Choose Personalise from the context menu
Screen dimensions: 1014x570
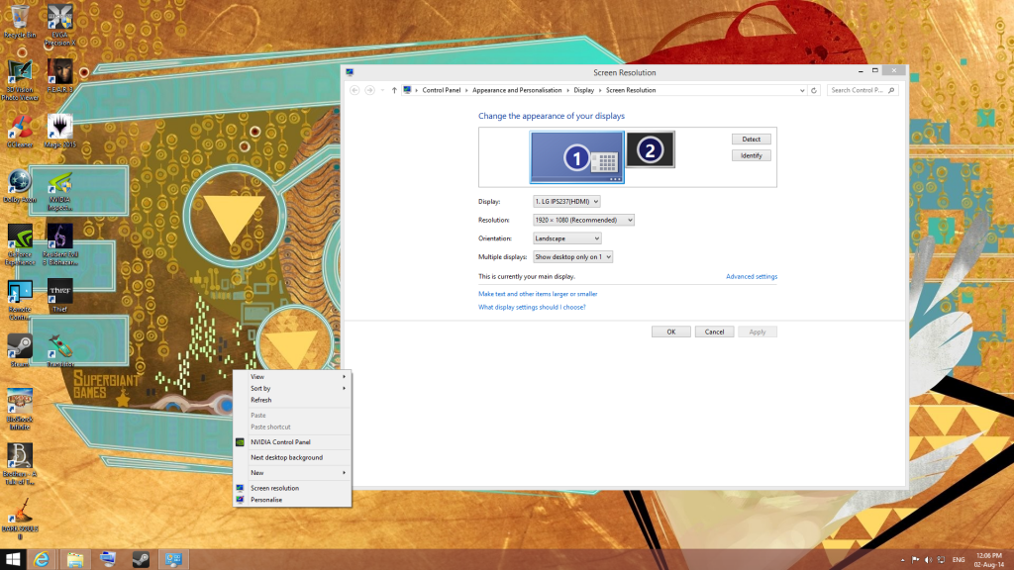[292, 500]
